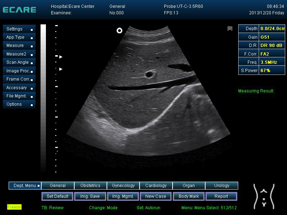The width and height of the screenshot is (287, 215).
Task: Click the 2013/12/20 Friday date
Action: (x=267, y=13)
